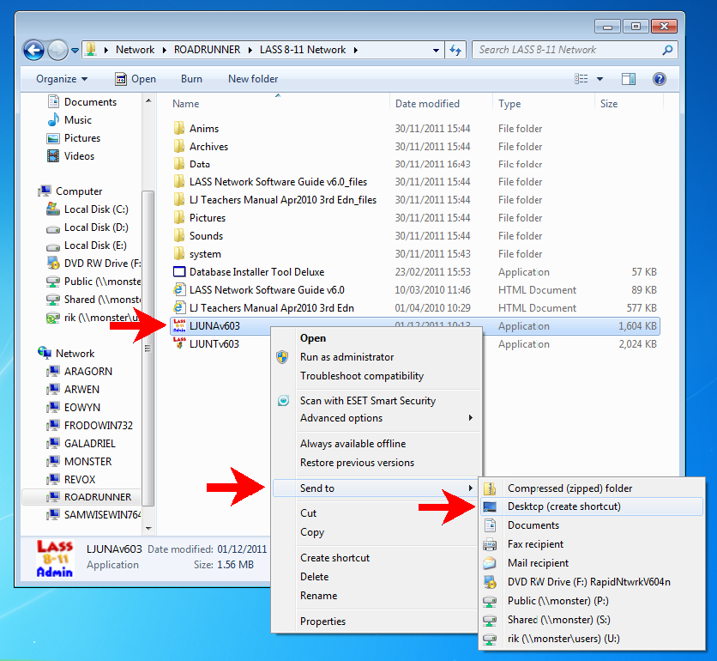Select the system folder icon
The width and height of the screenshot is (717, 661).
[179, 253]
